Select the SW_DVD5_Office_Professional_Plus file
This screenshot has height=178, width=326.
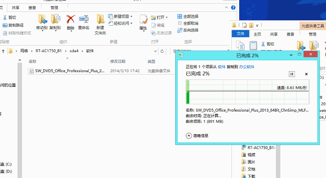click(x=101, y=71)
